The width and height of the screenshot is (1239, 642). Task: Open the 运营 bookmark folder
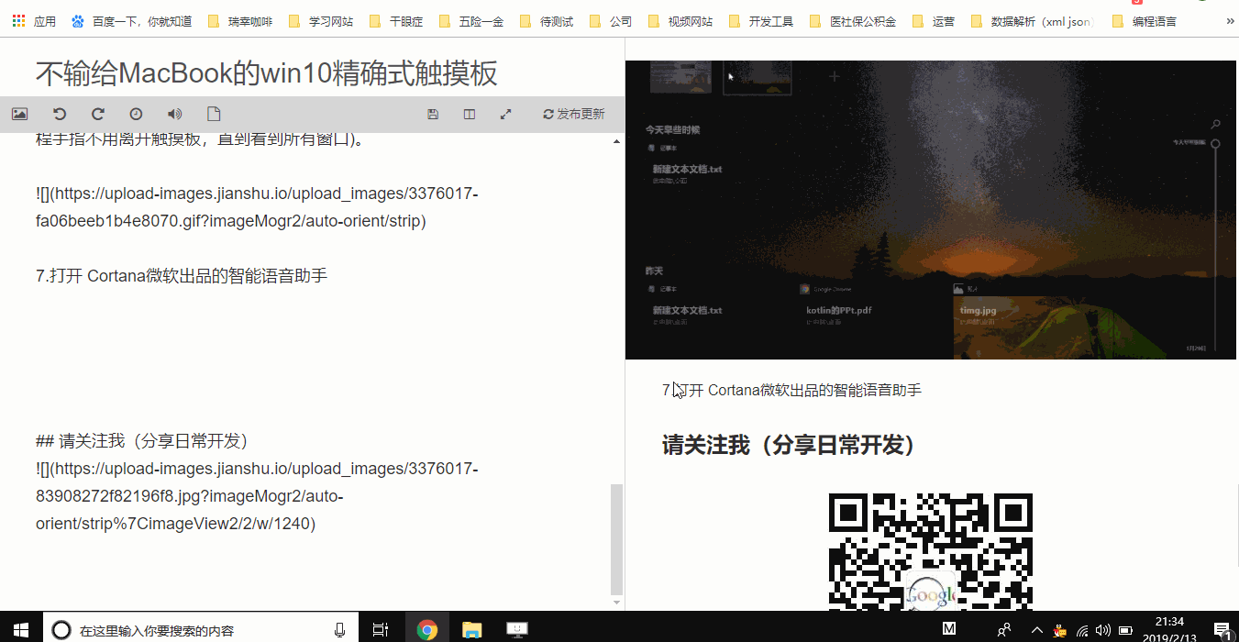[x=934, y=21]
